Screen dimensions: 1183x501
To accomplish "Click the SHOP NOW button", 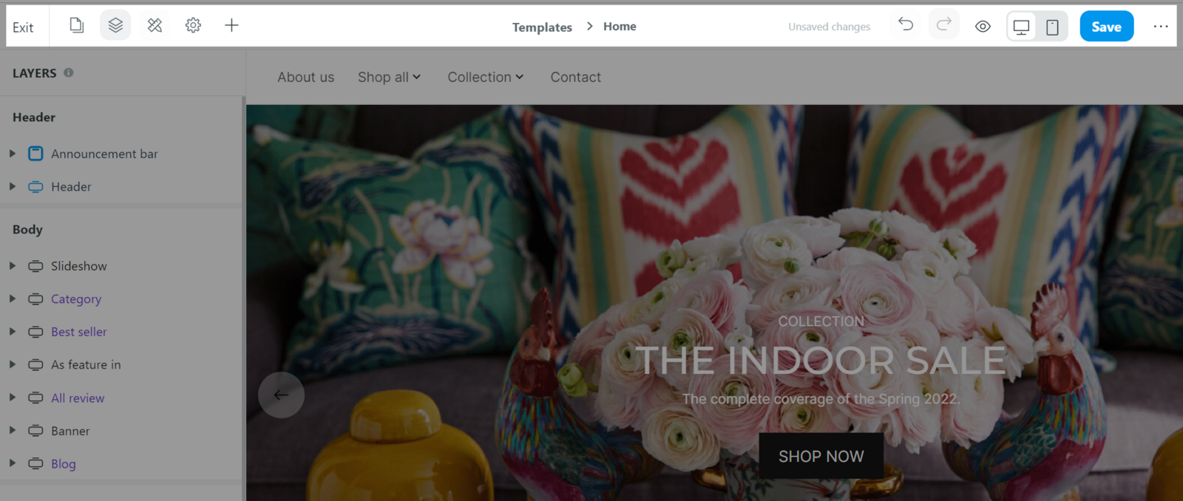I will (821, 456).
